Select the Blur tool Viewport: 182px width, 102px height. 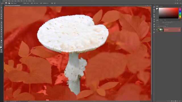tap(1, 29)
